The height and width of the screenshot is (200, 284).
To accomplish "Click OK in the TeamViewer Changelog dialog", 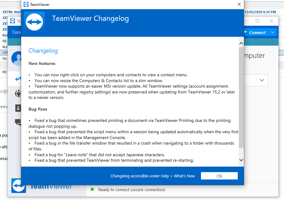I will [x=219, y=176].
